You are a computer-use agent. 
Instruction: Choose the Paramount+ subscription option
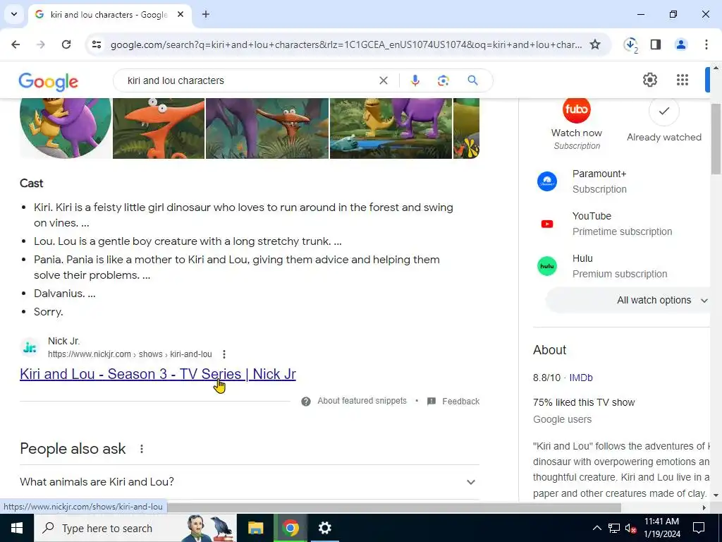pyautogui.click(x=622, y=181)
